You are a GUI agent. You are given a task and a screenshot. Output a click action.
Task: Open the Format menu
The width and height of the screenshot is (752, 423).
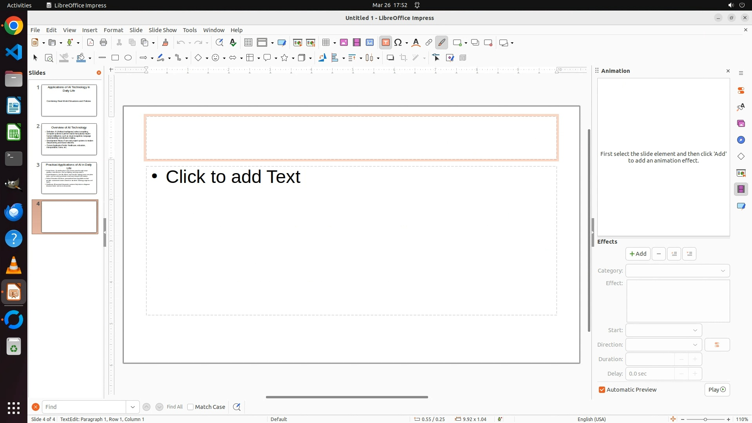113,30
